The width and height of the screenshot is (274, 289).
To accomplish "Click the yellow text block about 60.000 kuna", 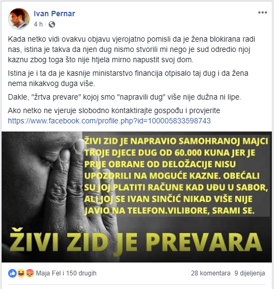I will tap(176, 176).
